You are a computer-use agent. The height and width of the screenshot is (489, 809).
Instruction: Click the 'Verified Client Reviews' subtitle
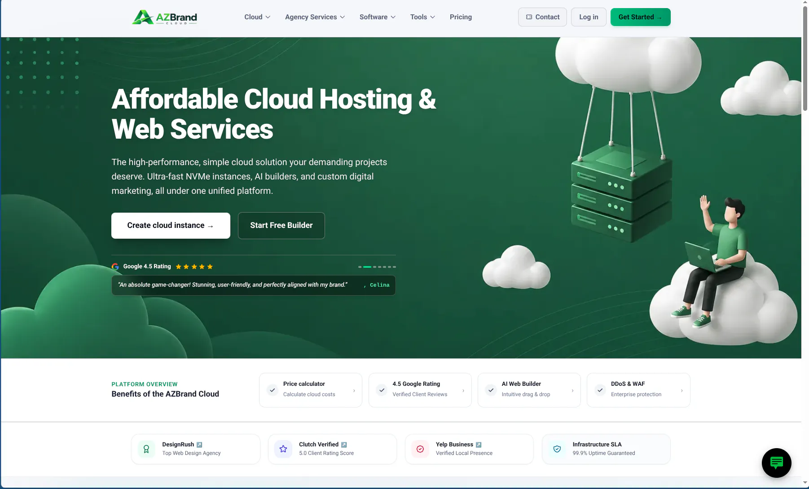(x=420, y=395)
